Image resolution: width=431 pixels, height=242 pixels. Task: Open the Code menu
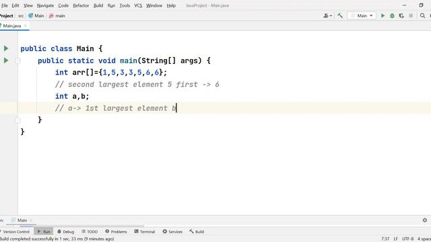tap(63, 5)
